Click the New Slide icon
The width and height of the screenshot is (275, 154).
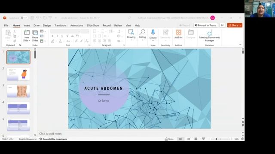pos(27,33)
